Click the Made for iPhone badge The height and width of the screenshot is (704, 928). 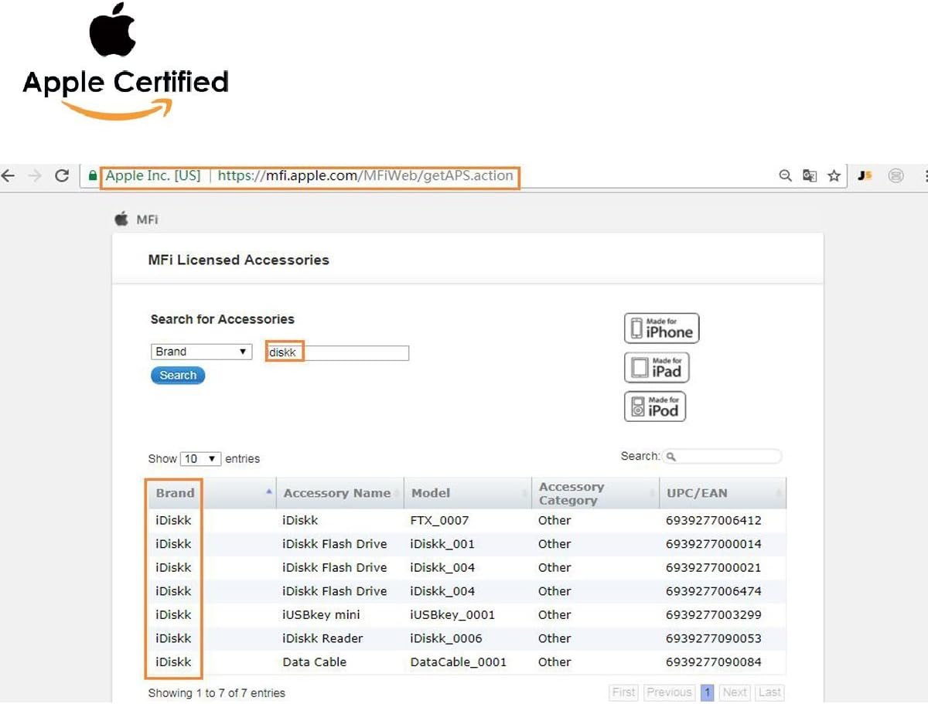pyautogui.click(x=662, y=328)
